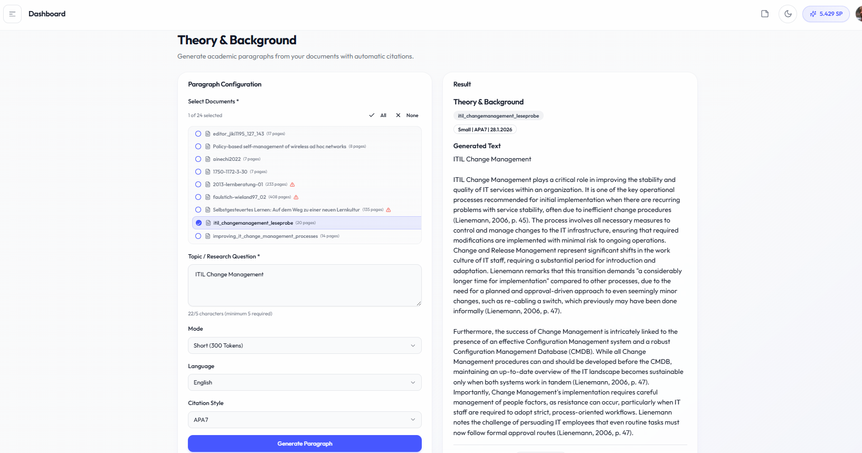Select improving_it_change_management_processes document
Image resolution: width=862 pixels, height=453 pixels.
198,236
